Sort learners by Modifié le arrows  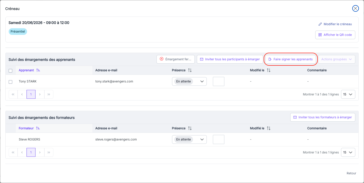click(269, 70)
